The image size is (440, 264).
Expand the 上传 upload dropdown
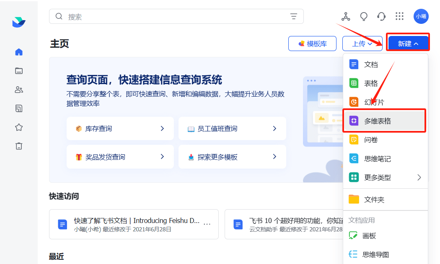point(362,44)
